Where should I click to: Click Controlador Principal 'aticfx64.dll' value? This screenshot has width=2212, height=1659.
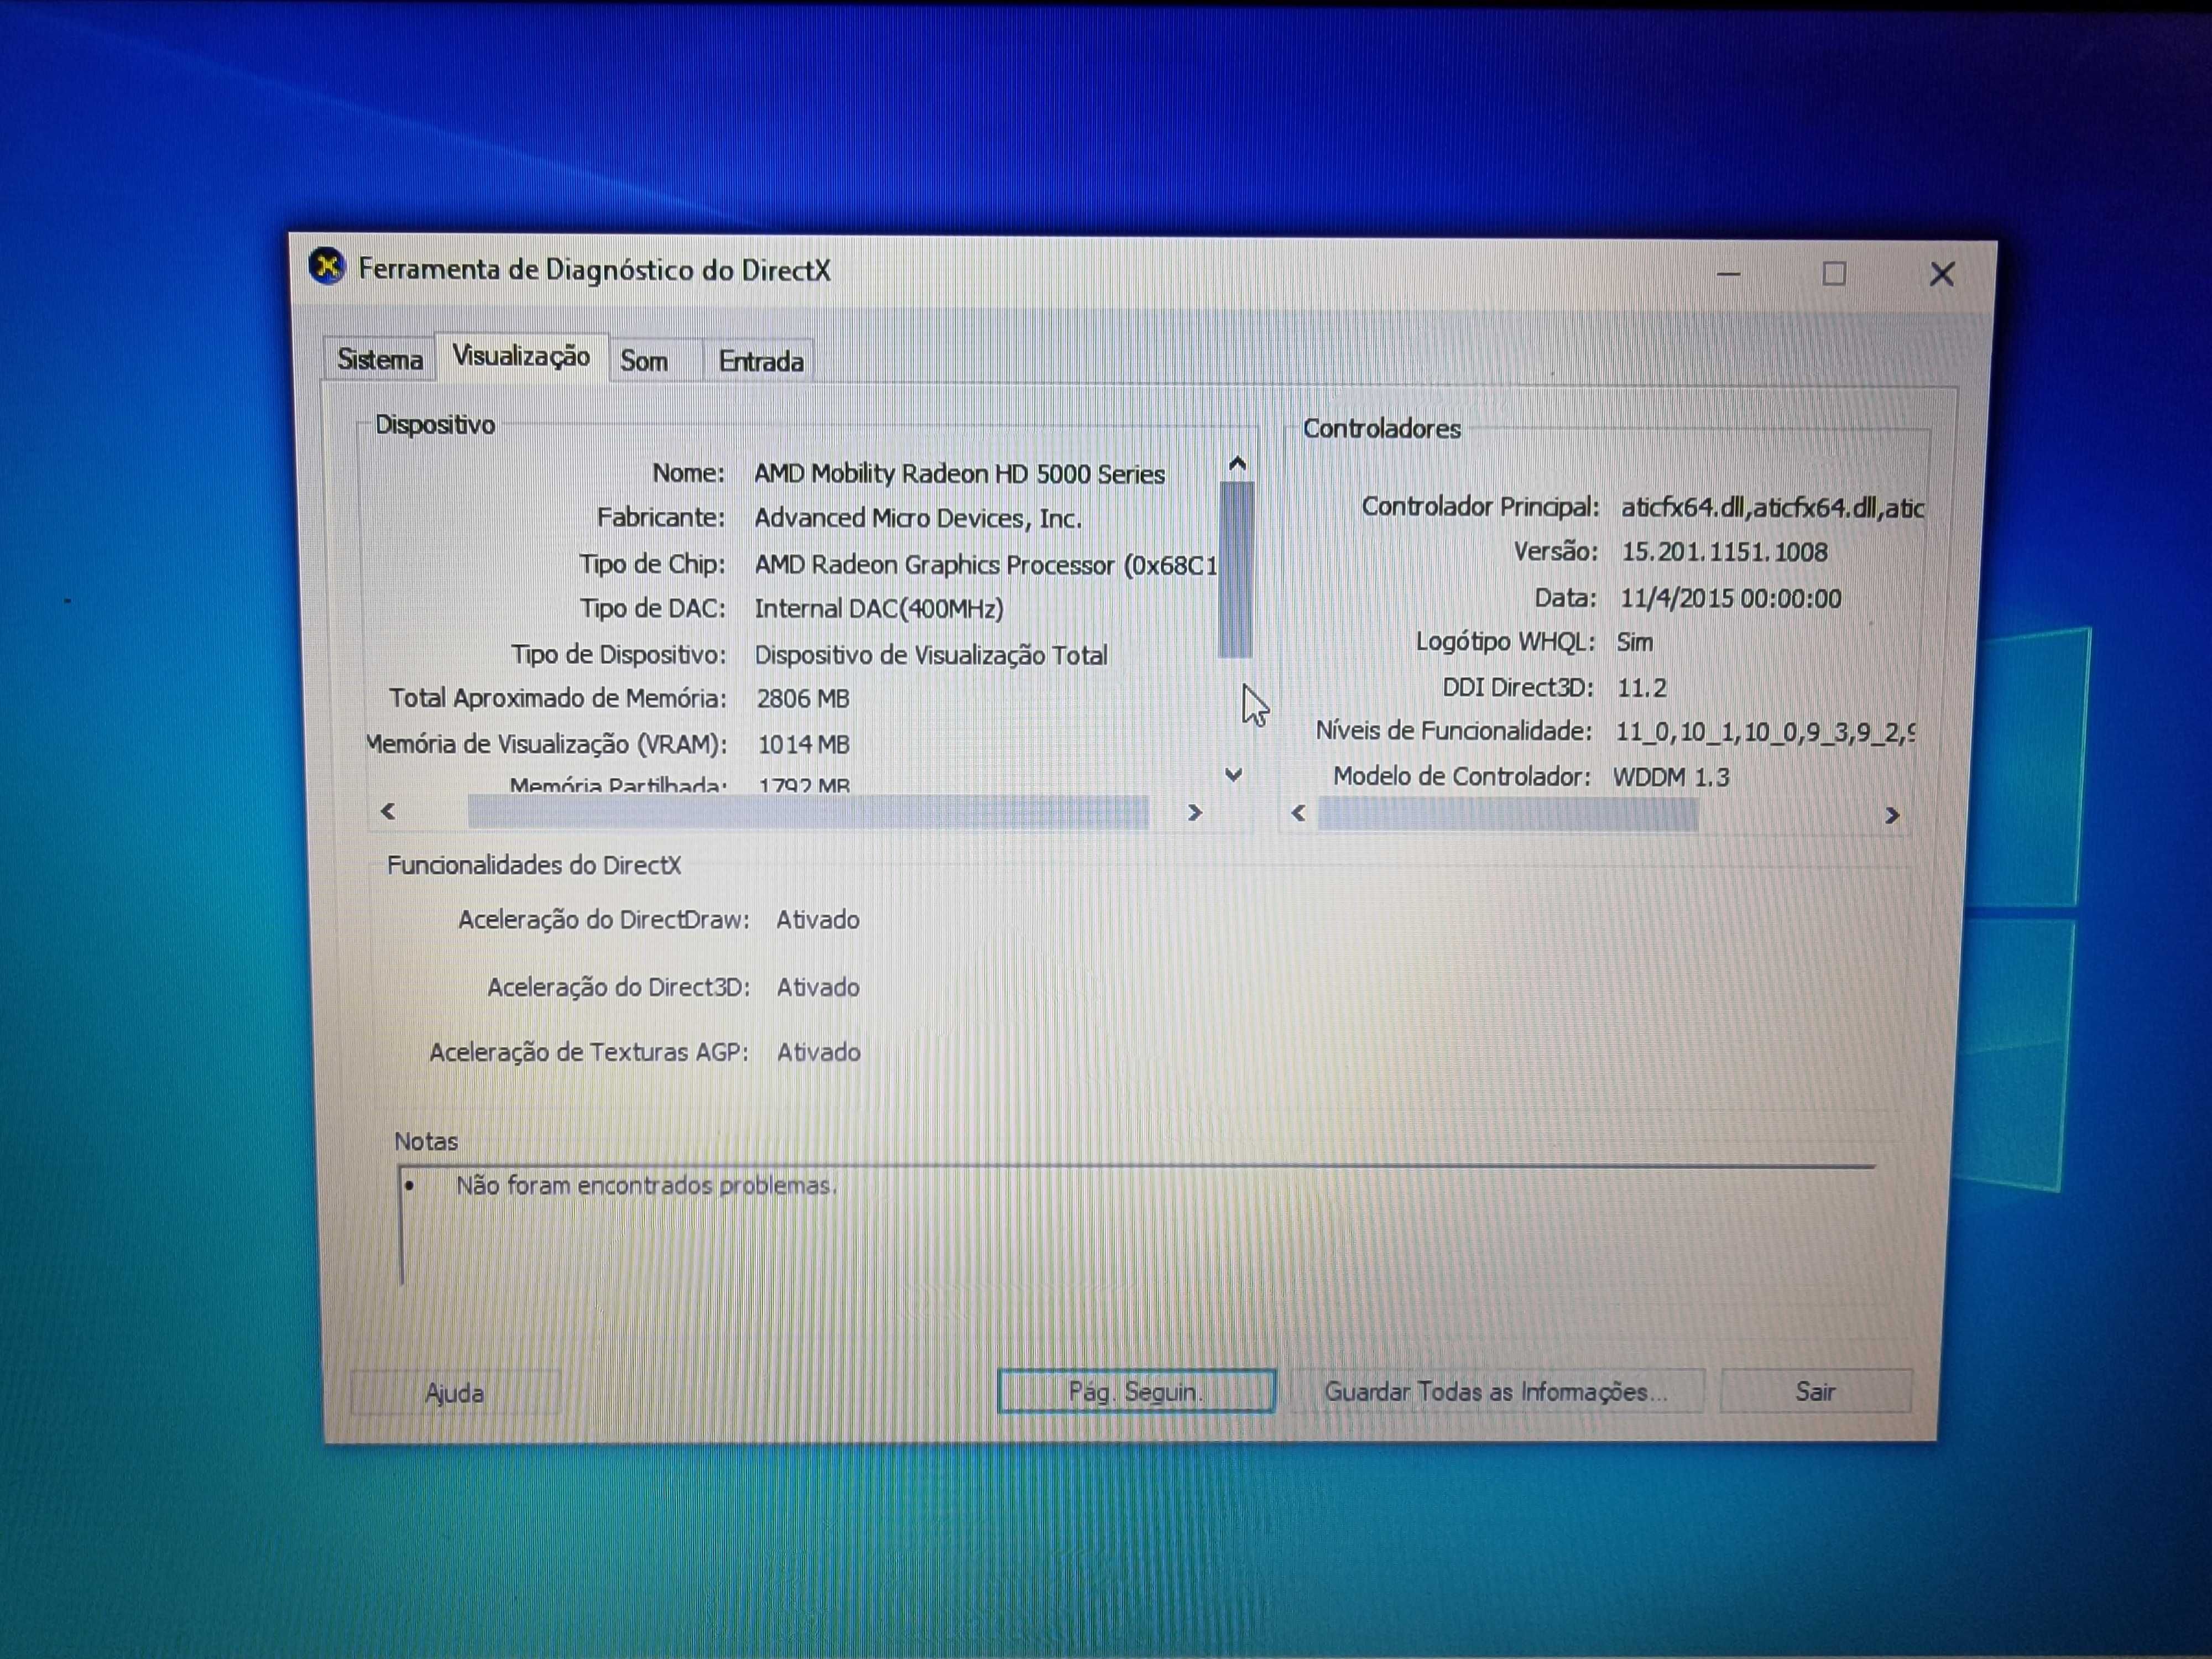[x=1772, y=508]
